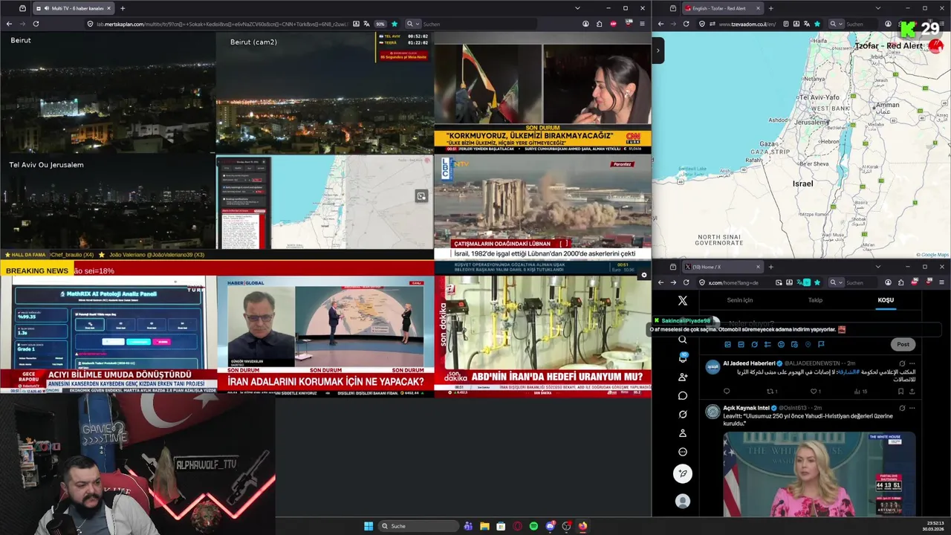Image resolution: width=951 pixels, height=535 pixels.
Task: Open Spotify from the taskbar
Action: (533, 526)
